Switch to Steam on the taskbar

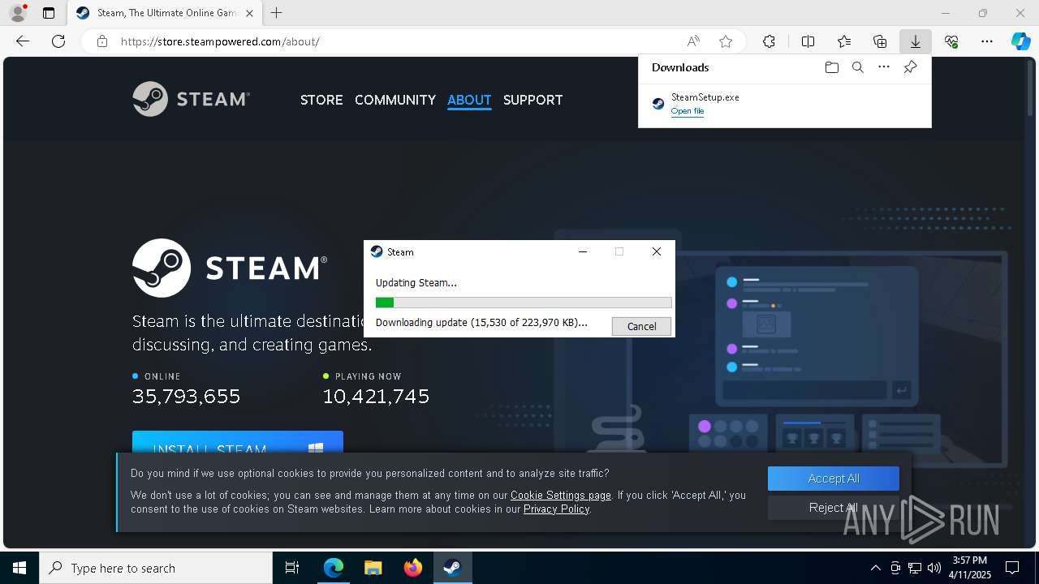[x=452, y=568]
